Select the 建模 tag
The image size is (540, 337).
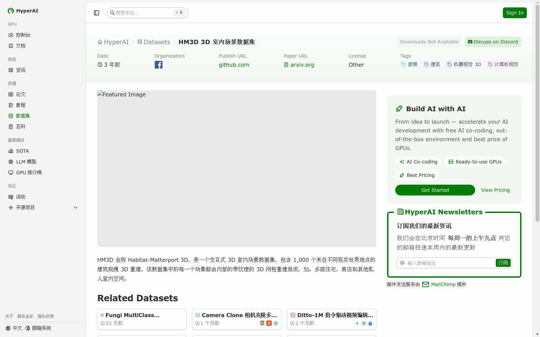pyautogui.click(x=410, y=64)
